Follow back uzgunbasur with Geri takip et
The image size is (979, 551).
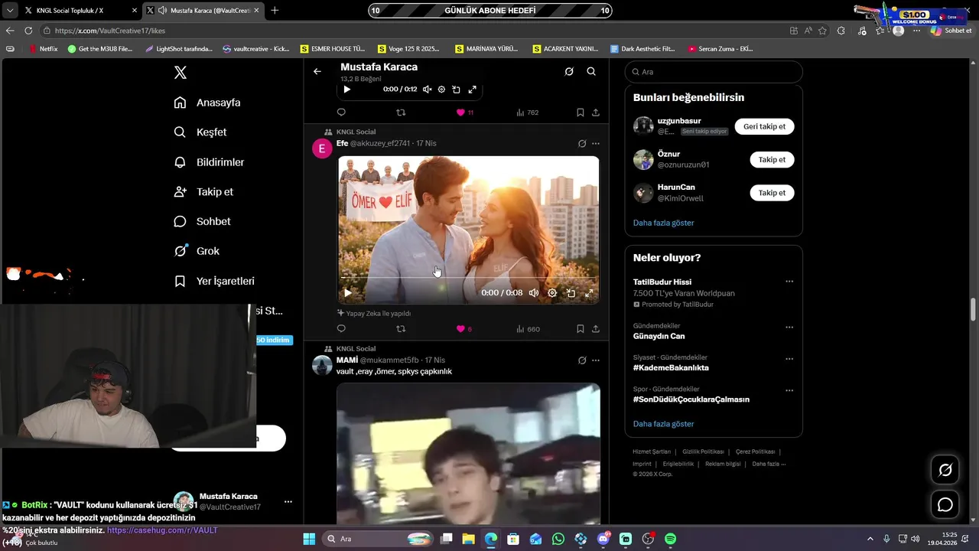coord(764,126)
